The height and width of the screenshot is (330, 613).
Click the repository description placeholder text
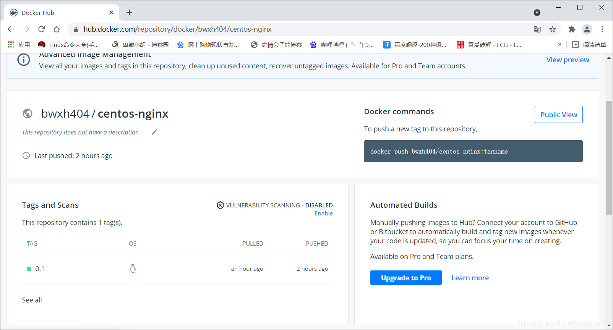coord(80,132)
